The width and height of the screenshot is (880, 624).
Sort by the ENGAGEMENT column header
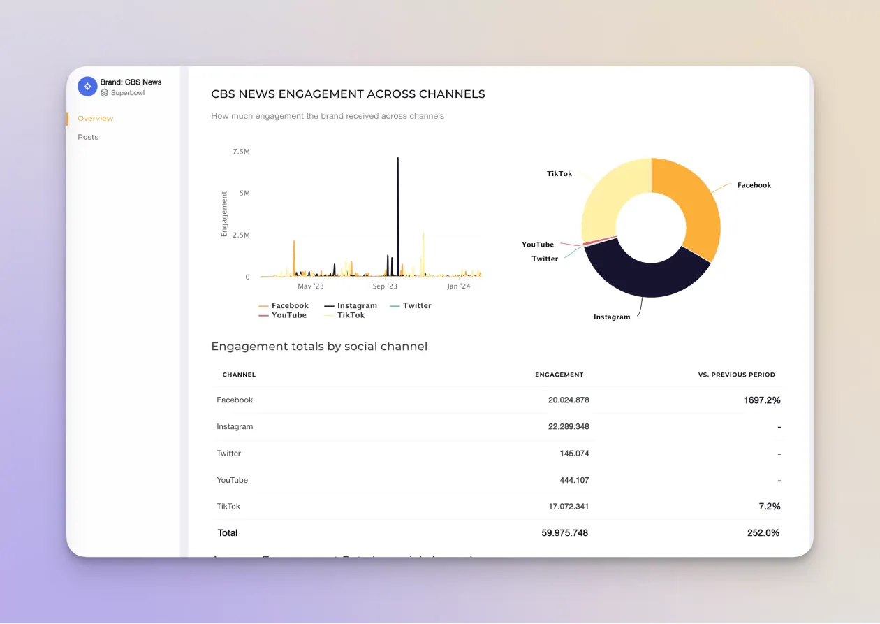pos(559,375)
